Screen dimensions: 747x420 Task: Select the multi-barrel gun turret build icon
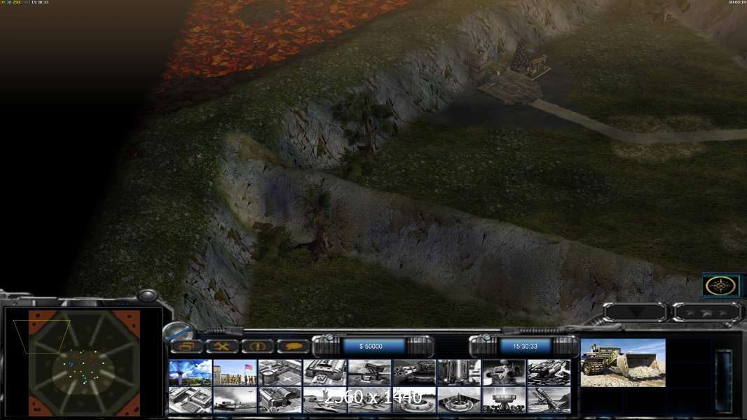414,372
